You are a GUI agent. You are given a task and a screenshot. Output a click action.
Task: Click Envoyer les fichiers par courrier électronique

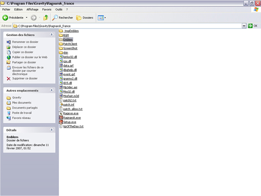pyautogui.click(x=28, y=71)
